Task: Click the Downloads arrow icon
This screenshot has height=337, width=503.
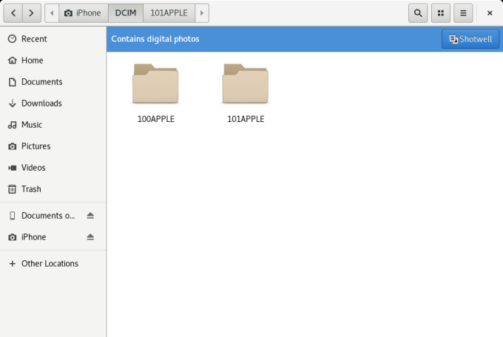Action: pos(12,103)
